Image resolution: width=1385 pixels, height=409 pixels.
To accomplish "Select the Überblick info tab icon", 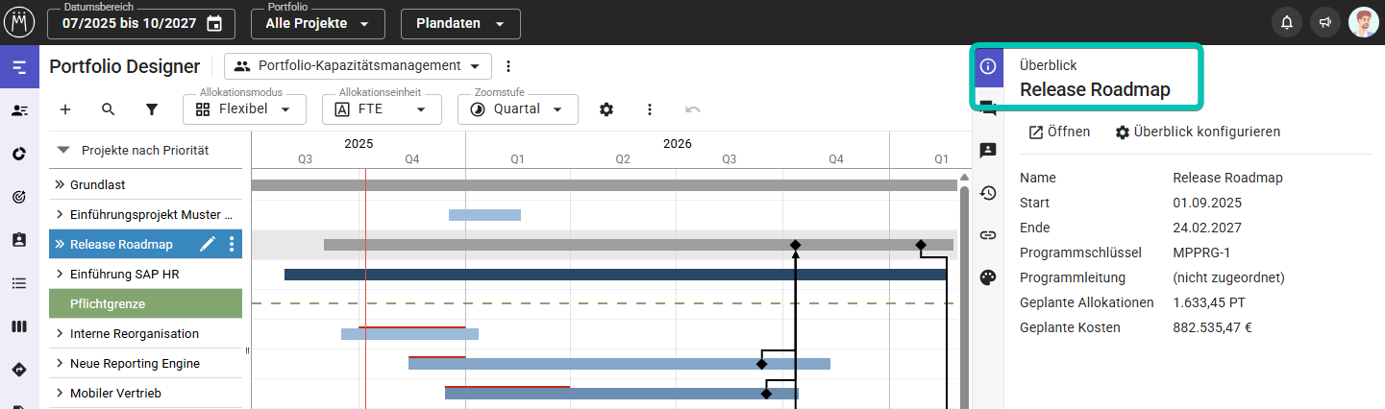I will tap(988, 66).
